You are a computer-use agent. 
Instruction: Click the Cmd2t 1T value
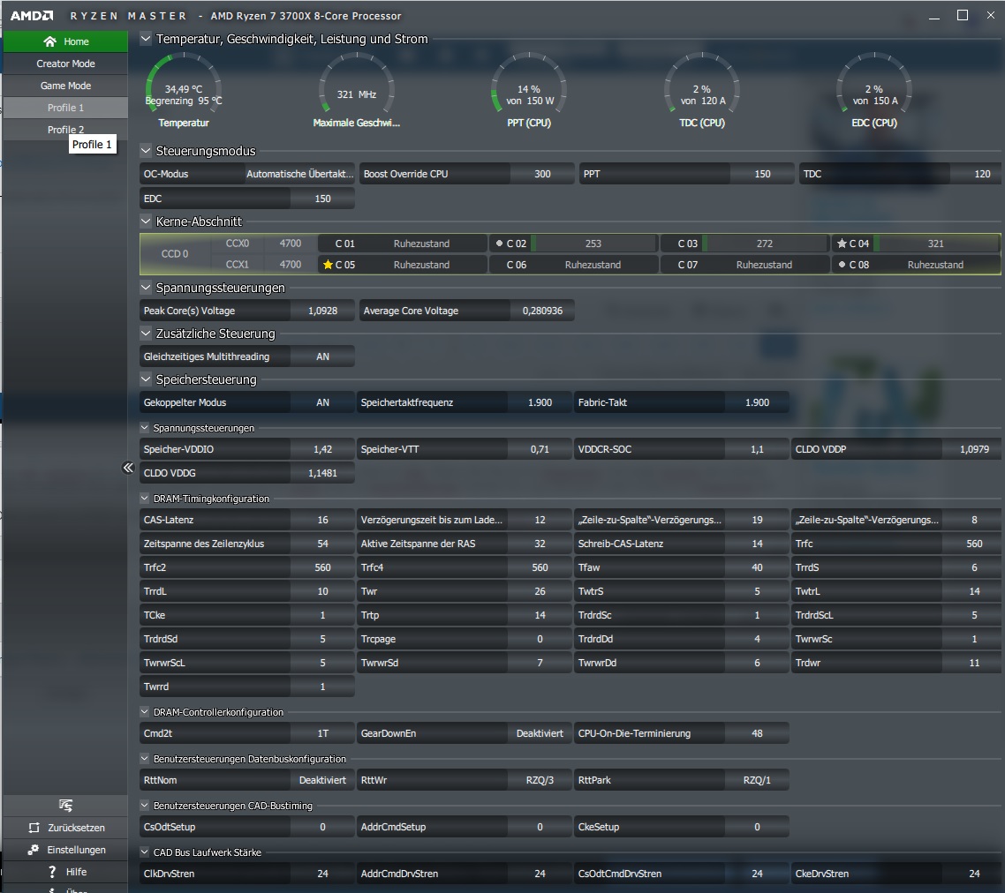point(322,733)
